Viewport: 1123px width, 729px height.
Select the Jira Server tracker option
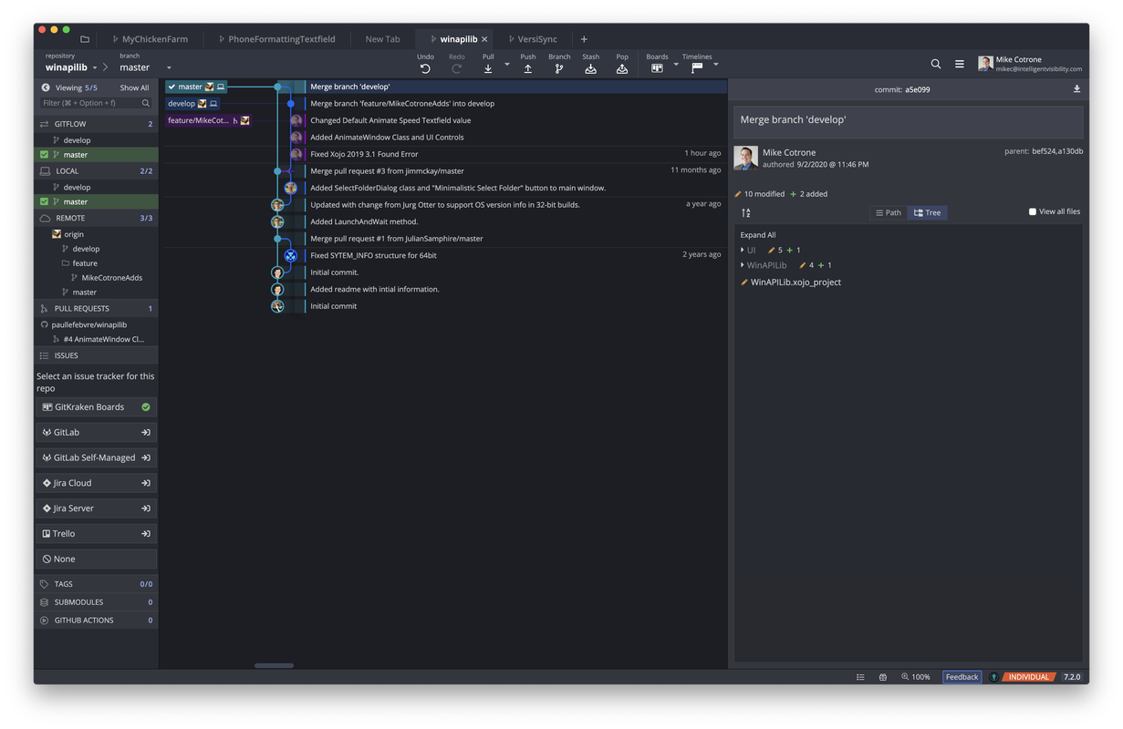coord(97,508)
